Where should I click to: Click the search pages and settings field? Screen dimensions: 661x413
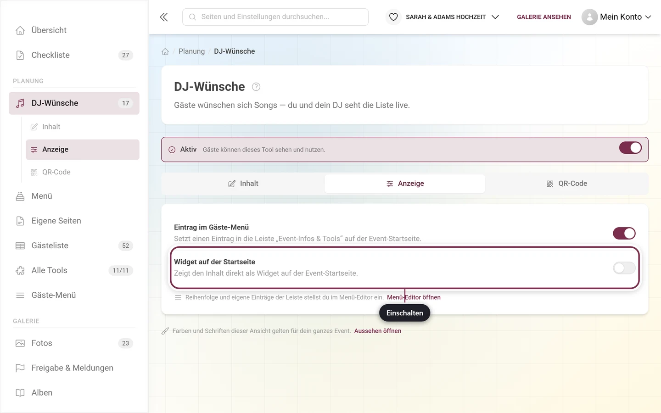(275, 17)
